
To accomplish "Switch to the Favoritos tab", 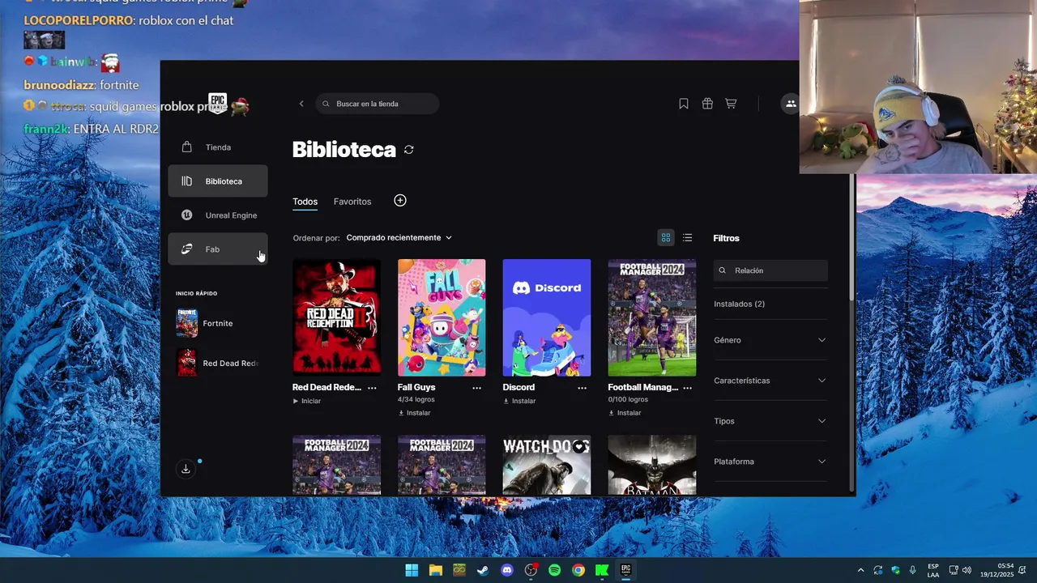I will [352, 202].
